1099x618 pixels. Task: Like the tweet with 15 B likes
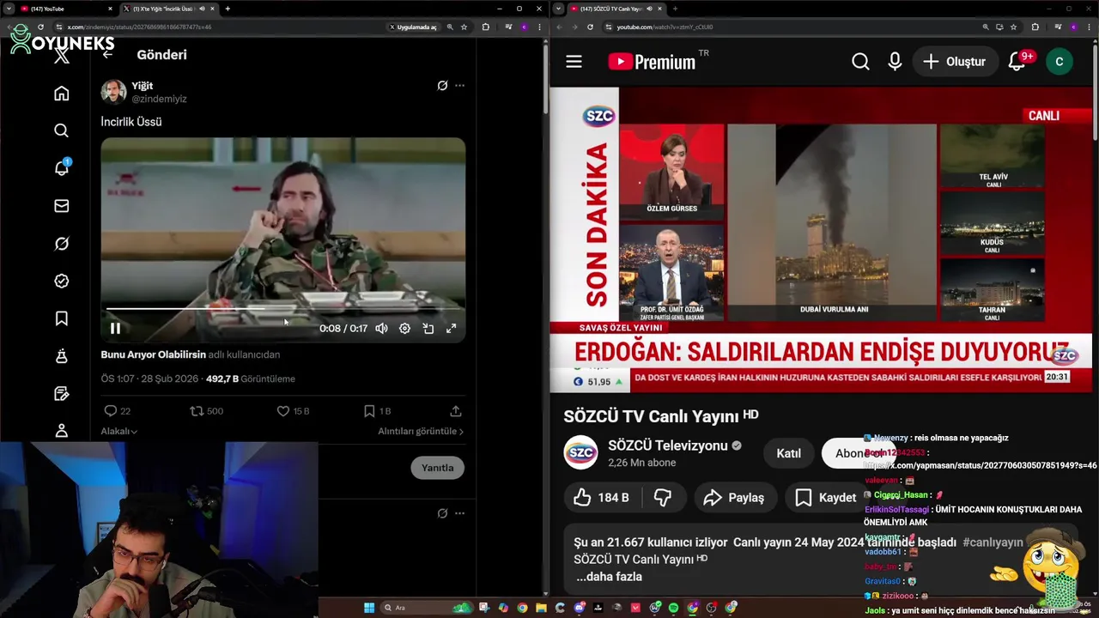pos(292,411)
